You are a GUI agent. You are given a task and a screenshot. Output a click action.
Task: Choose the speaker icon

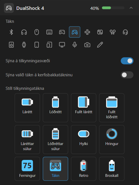11,45
